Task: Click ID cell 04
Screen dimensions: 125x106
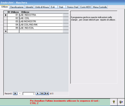Action: (x=13, y=25)
